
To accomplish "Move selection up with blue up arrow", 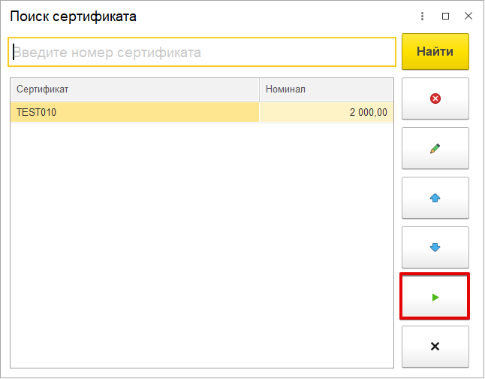I will click(x=435, y=198).
